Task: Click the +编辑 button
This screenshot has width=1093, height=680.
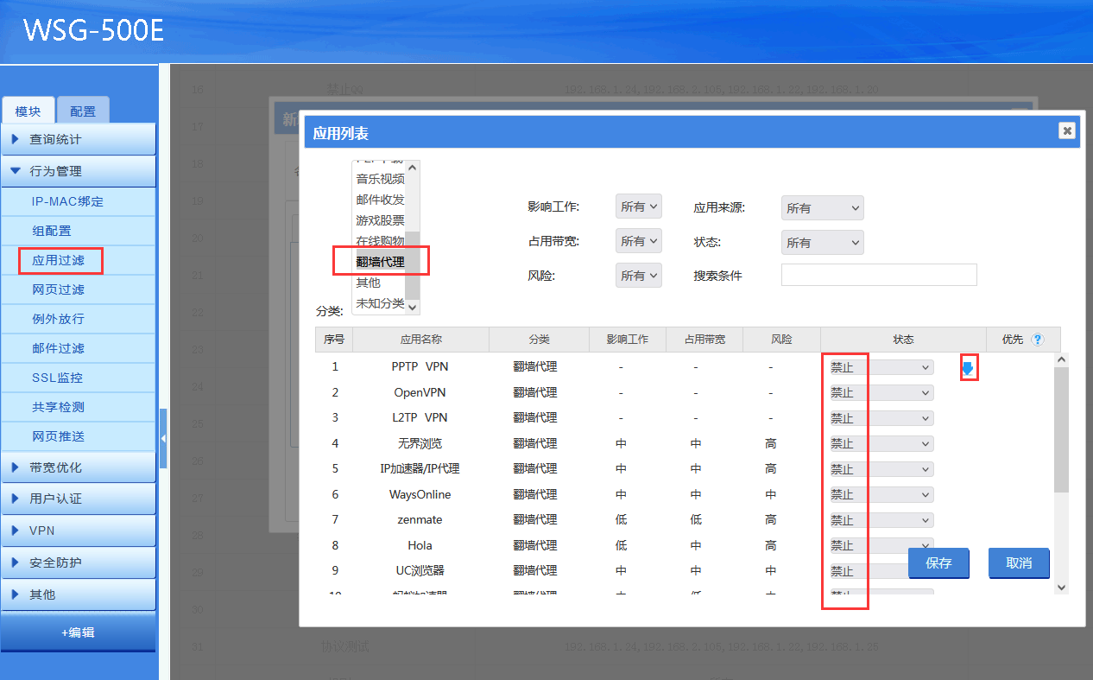Action: [x=79, y=632]
